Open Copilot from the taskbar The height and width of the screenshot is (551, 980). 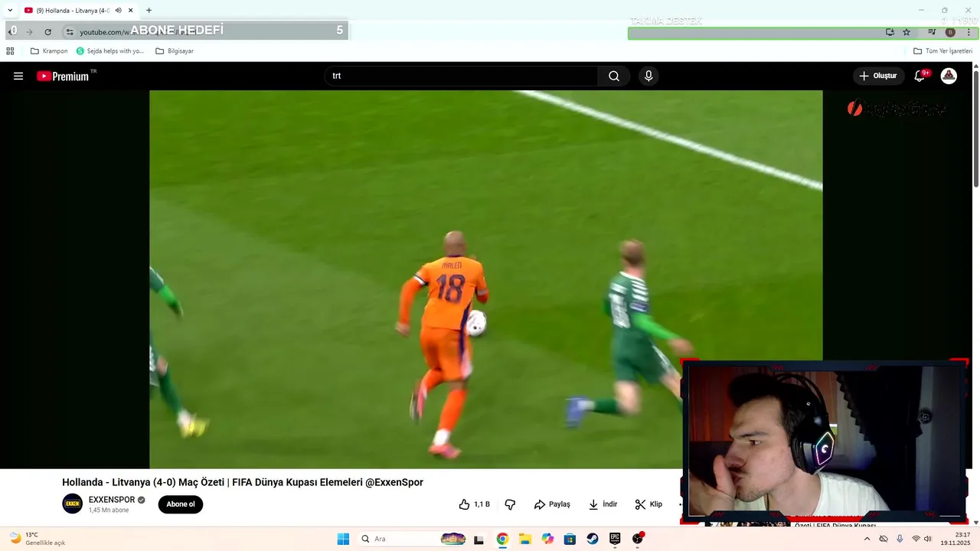tap(547, 539)
